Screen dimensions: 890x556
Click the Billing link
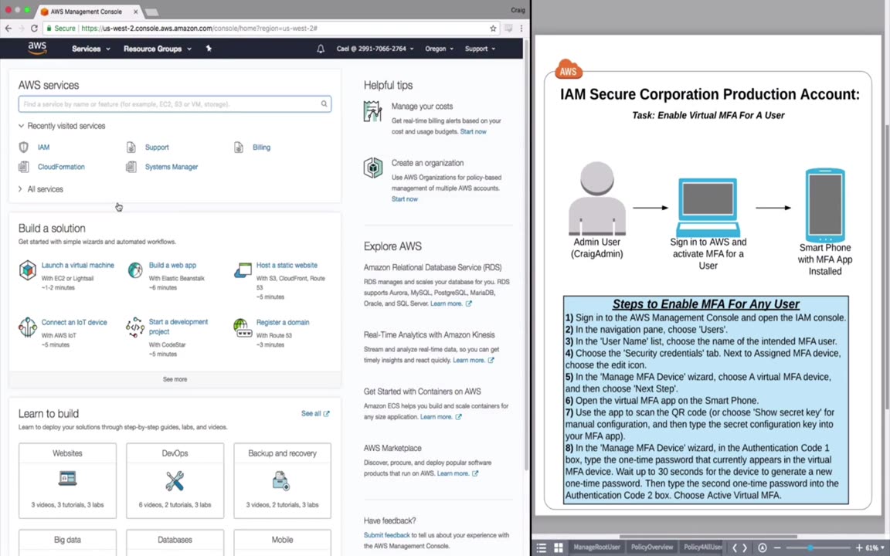coord(262,147)
